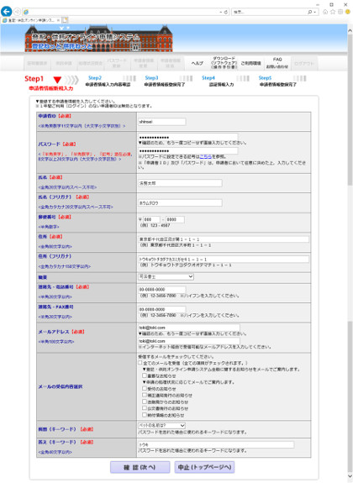Check 公文書発行のお知らせ checkbox

point(145,408)
